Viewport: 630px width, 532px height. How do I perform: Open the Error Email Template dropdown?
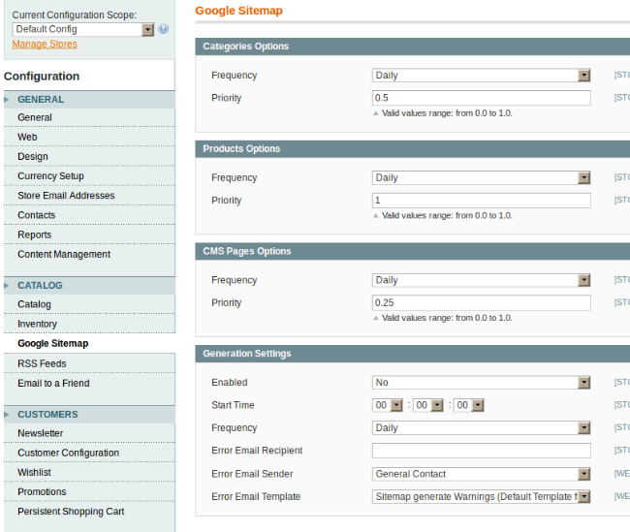point(481,497)
